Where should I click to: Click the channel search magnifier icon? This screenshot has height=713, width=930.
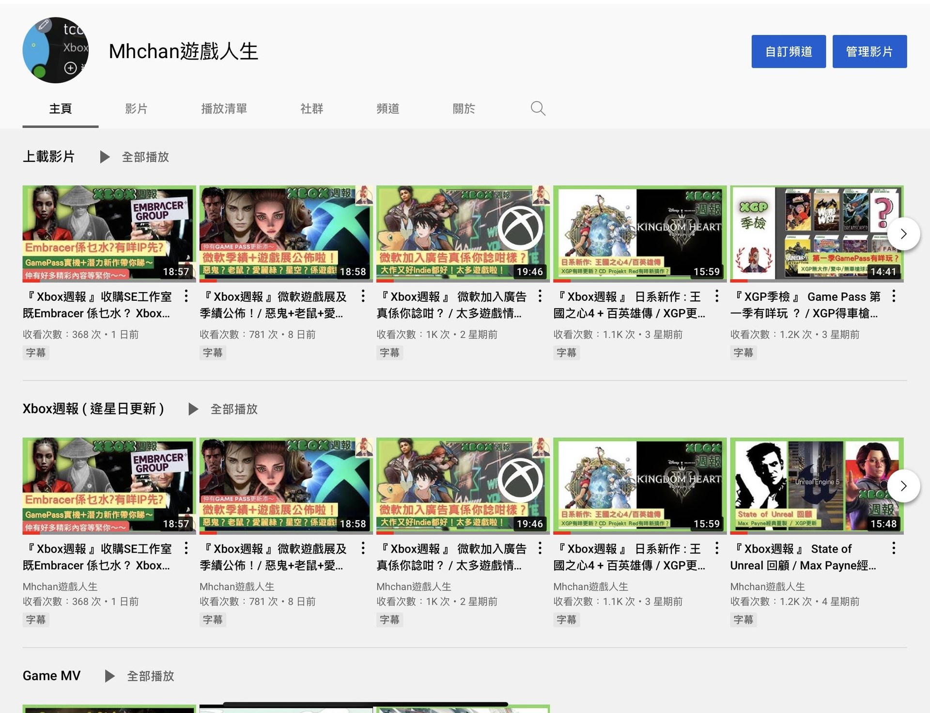(538, 108)
